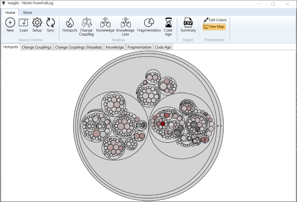Select the dark red hotspot circle

163,124
